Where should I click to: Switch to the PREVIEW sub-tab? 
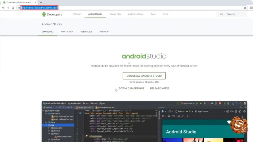click(104, 32)
